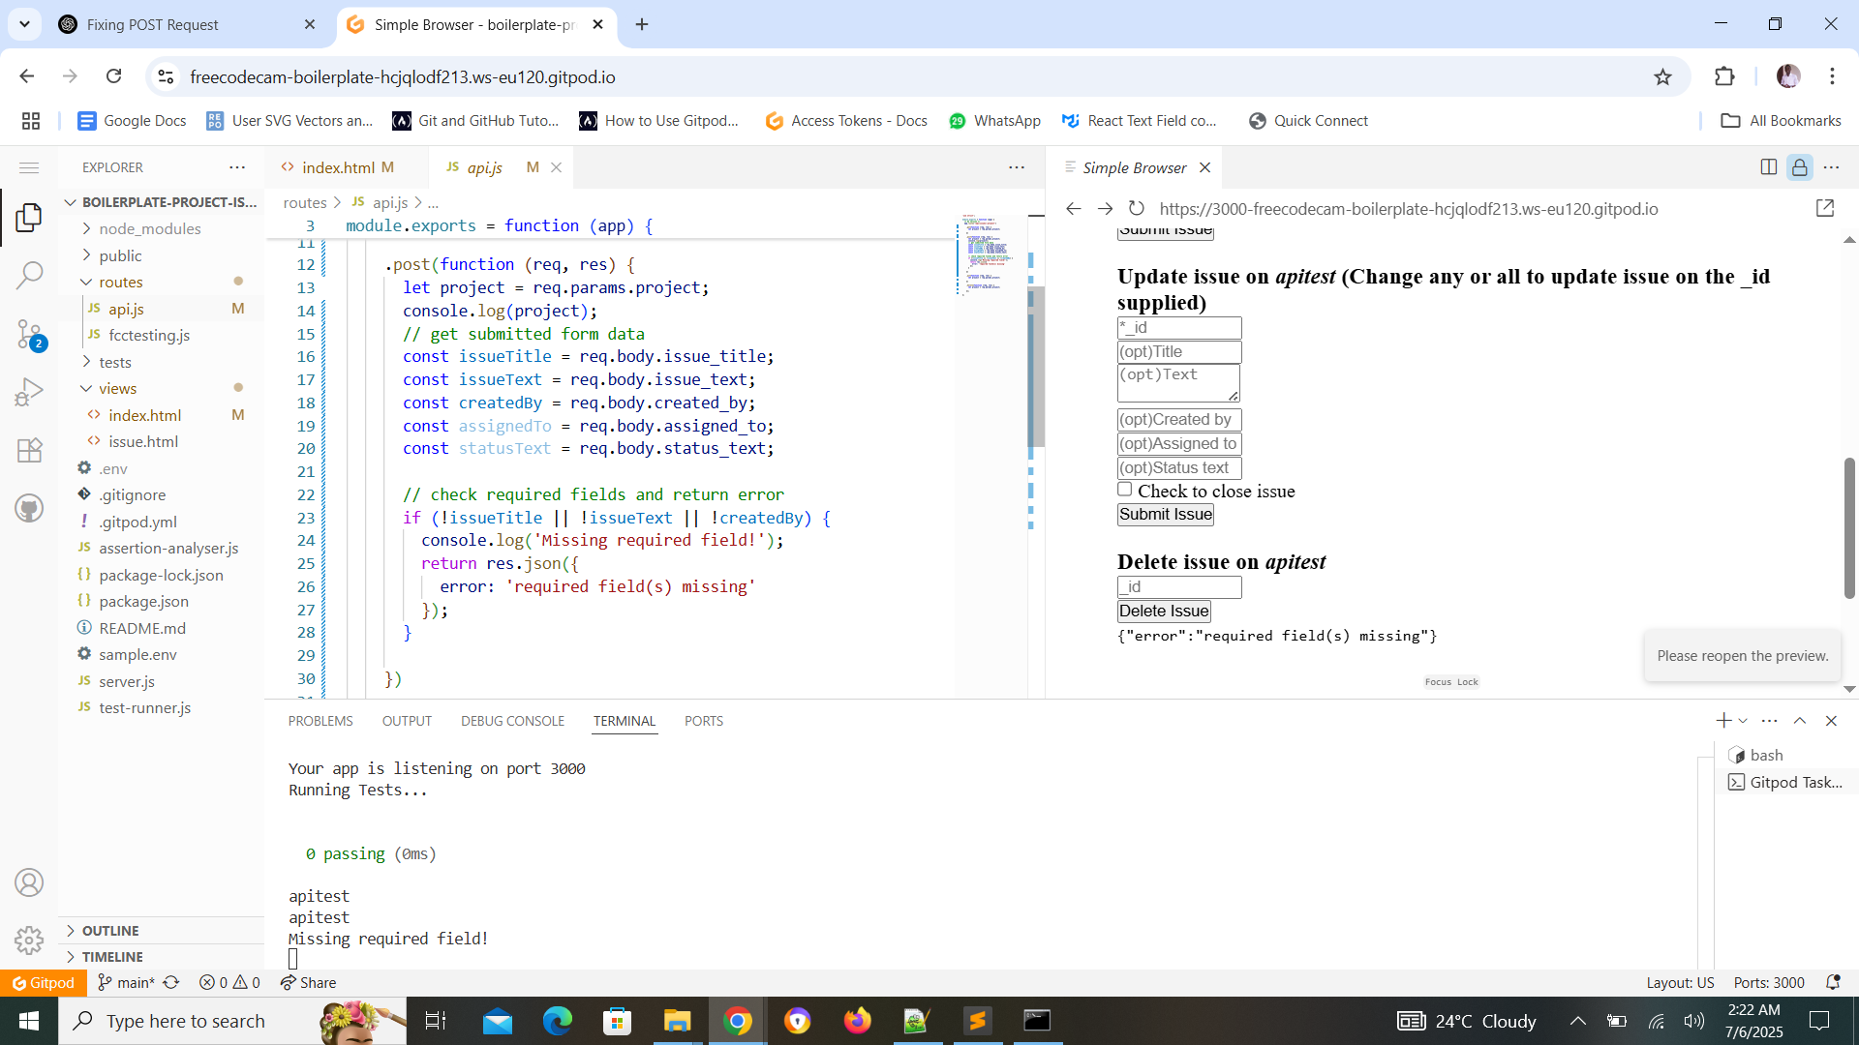The width and height of the screenshot is (1859, 1045).
Task: Open Access Tokens - Docs bookmark
Action: pos(846,121)
